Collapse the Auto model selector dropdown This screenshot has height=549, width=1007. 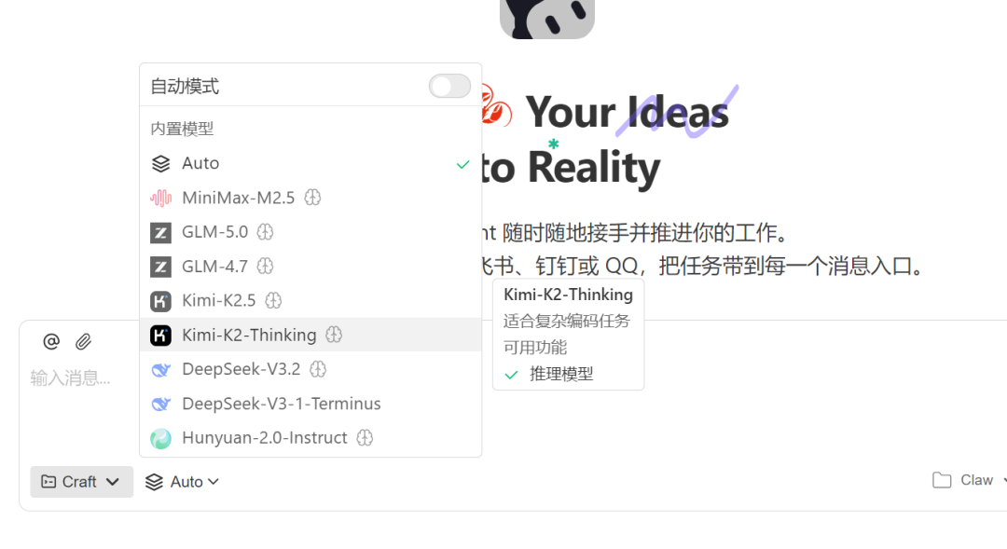click(182, 482)
